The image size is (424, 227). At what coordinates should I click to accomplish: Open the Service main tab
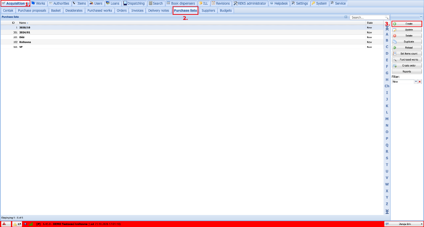tap(338, 3)
